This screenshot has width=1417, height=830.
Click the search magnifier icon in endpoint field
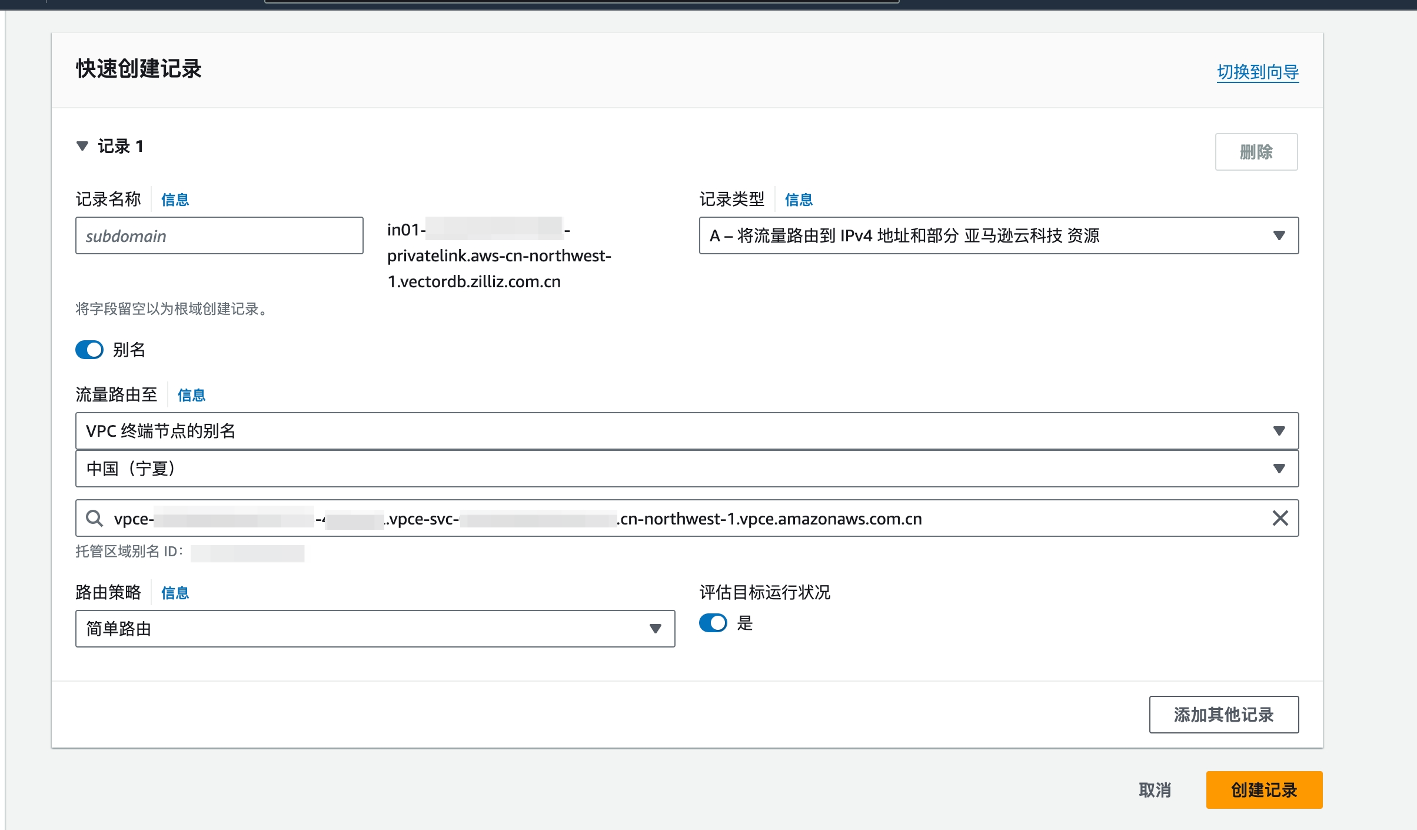[x=94, y=519]
